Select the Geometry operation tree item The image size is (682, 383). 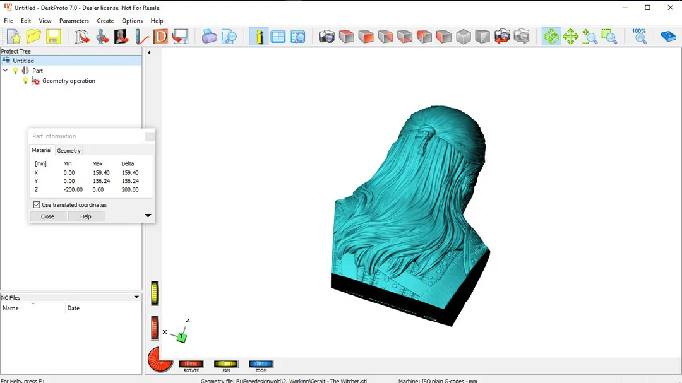69,81
